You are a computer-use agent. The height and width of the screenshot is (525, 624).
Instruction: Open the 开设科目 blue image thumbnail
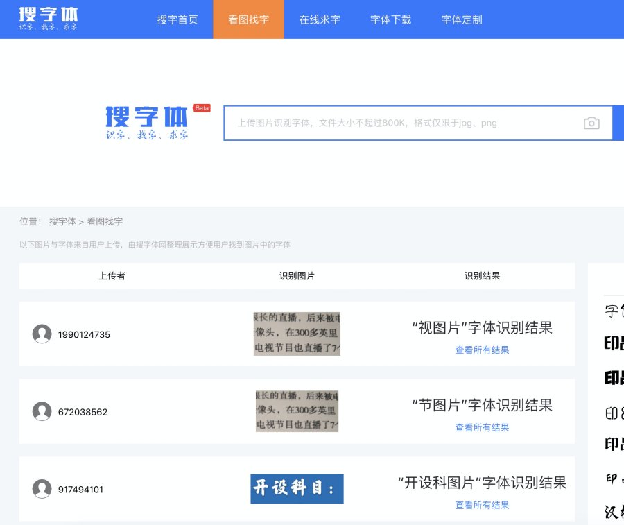(297, 488)
